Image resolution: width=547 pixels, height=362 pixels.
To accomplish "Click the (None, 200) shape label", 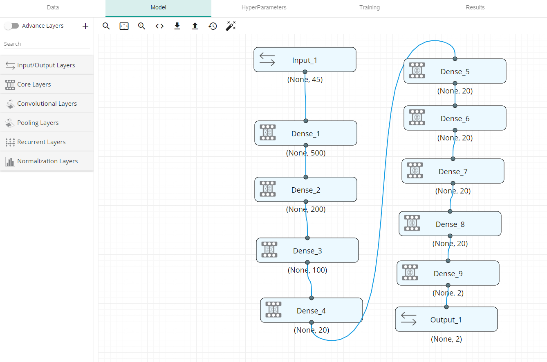I will coord(306,209).
